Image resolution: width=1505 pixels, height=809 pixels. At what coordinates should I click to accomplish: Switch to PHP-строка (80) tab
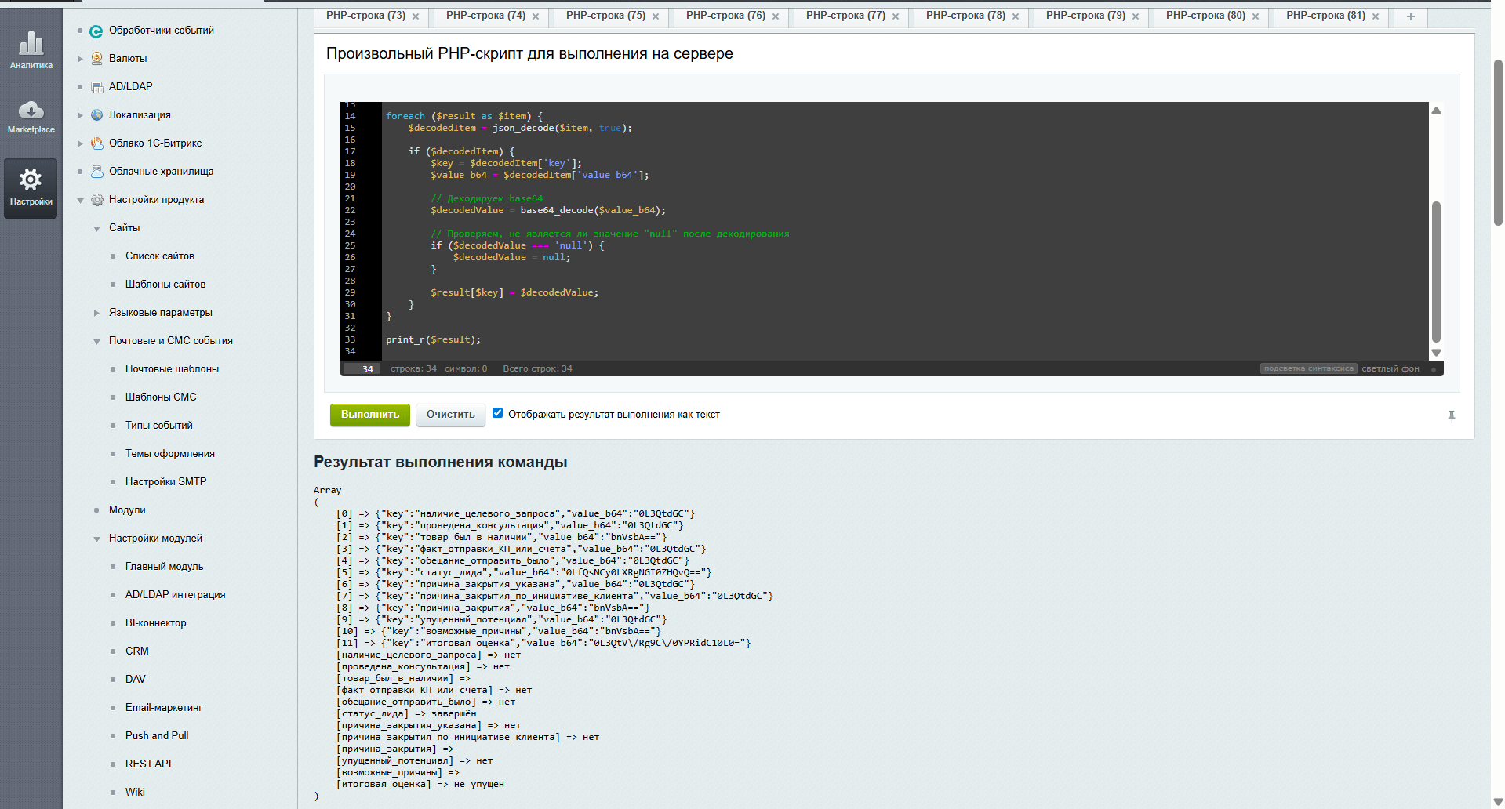coord(1205,16)
